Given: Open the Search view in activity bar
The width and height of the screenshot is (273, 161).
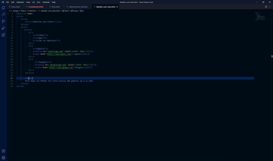Looking at the screenshot, I should [x=3, y=14].
